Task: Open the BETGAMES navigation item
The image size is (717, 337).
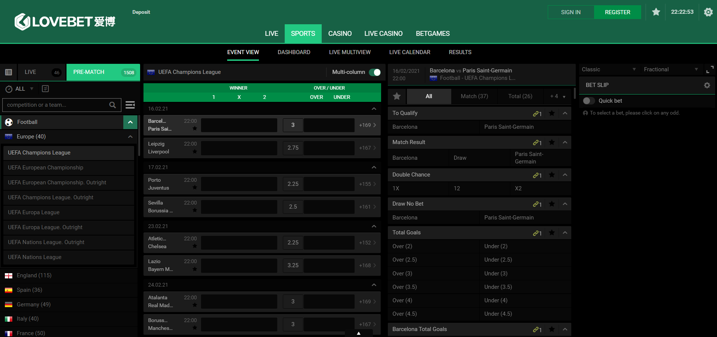Action: (433, 34)
